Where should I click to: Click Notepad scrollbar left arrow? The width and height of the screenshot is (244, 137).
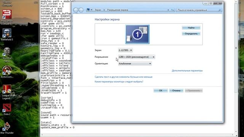[42, 135]
